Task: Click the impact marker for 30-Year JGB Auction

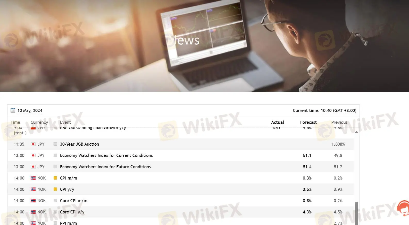Action: (55, 144)
